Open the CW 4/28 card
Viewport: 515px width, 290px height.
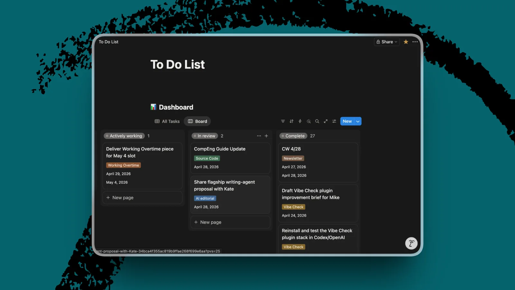coord(318,162)
